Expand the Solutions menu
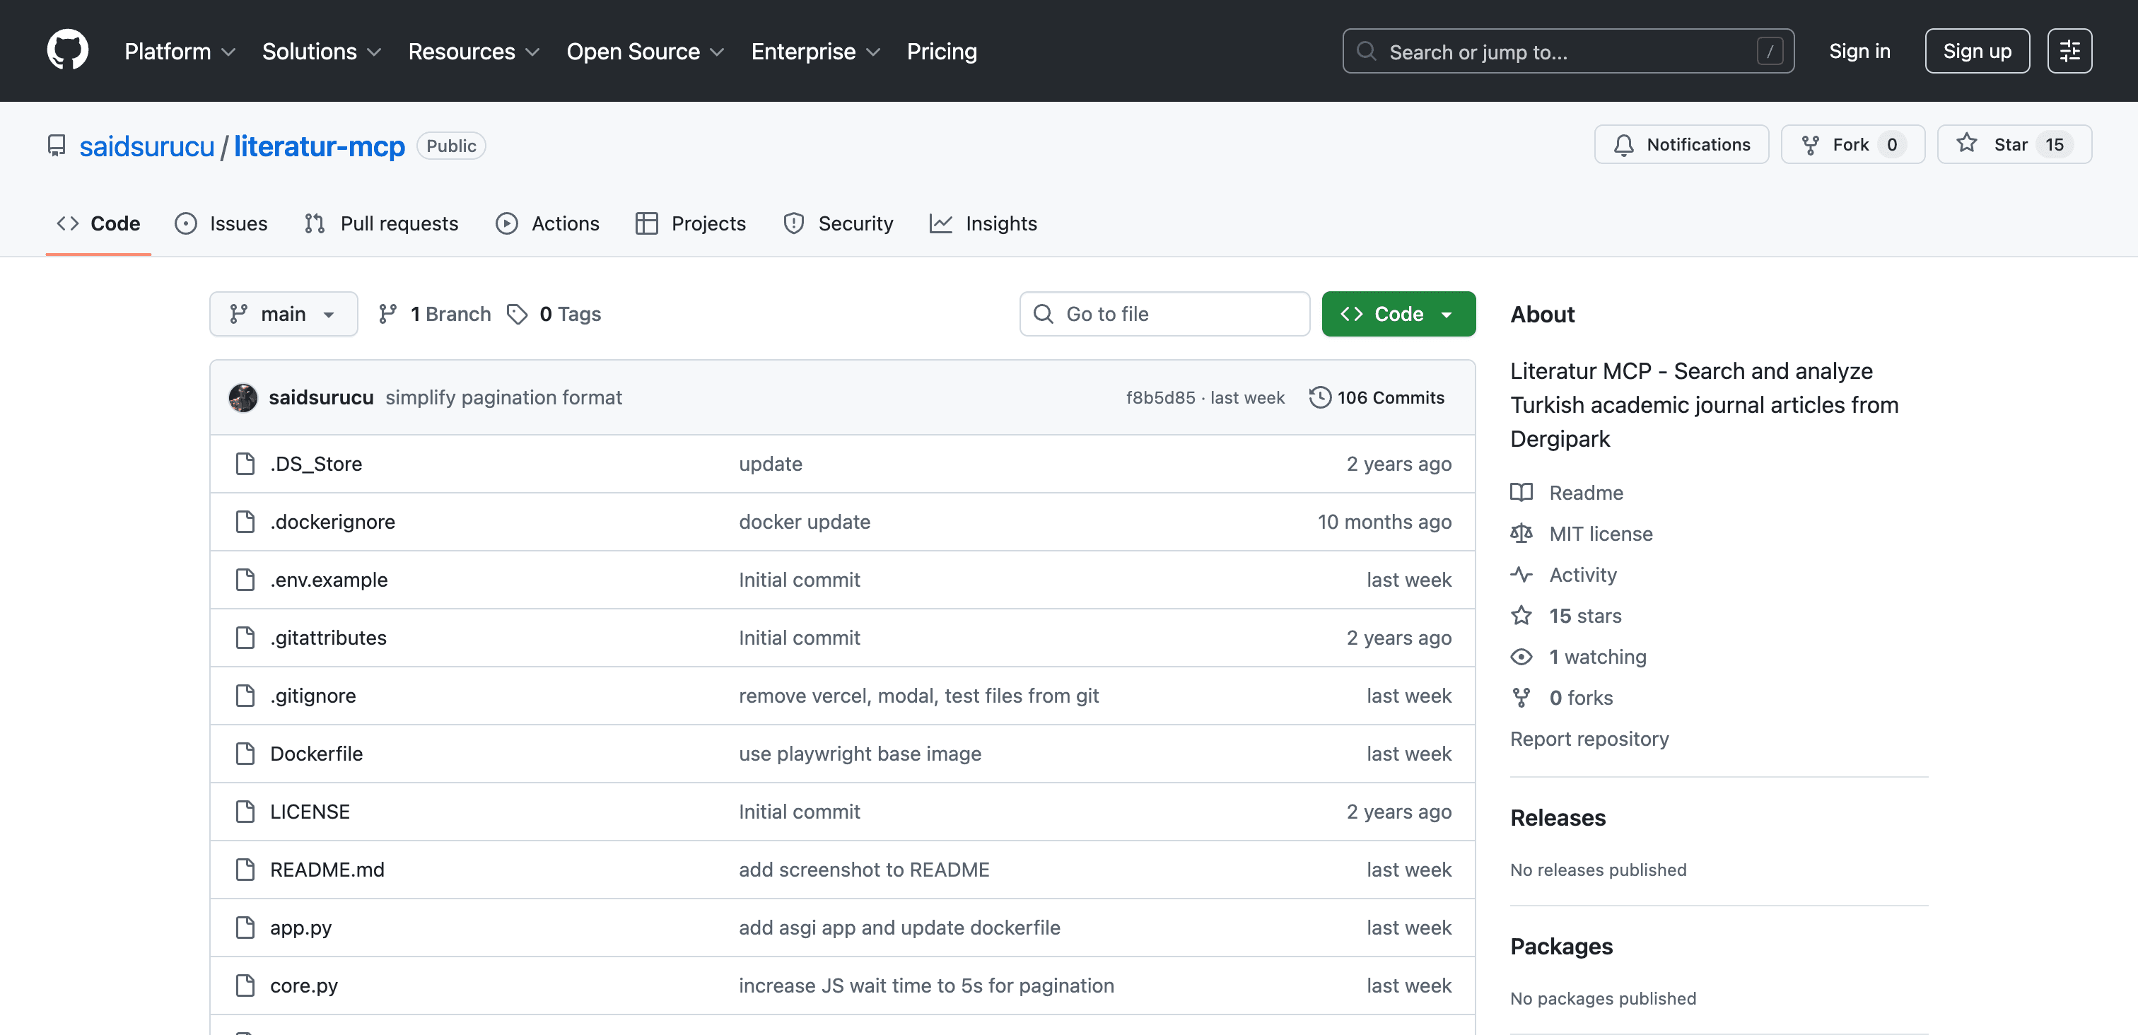 [322, 52]
